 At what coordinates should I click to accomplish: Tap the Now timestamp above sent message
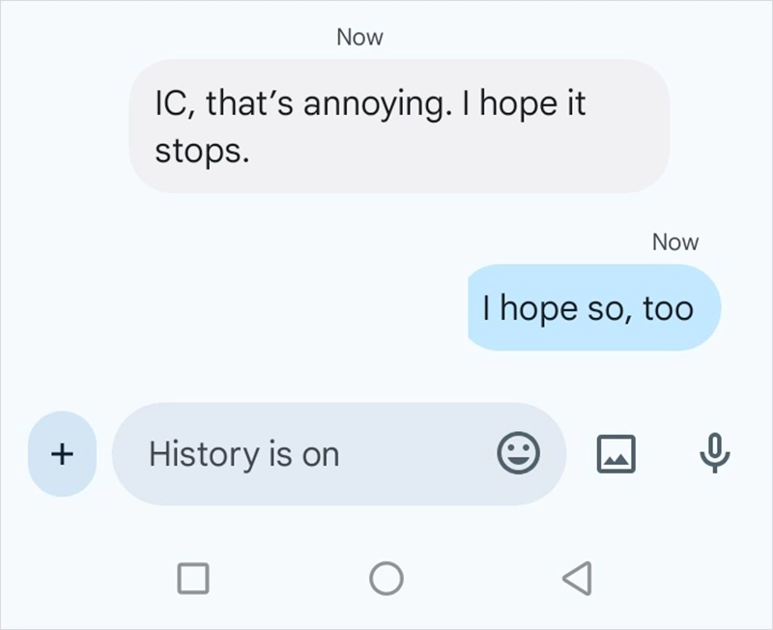click(x=675, y=242)
